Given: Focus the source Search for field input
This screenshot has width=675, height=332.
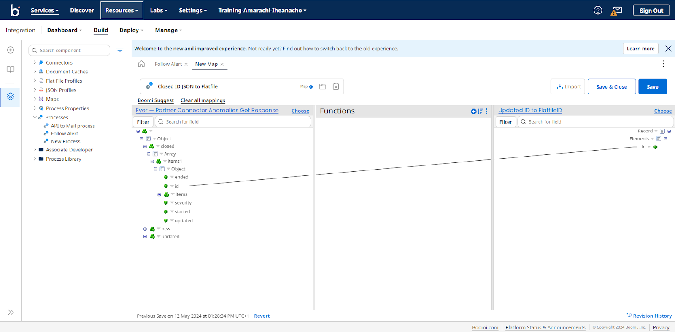Looking at the screenshot, I should 233,122.
